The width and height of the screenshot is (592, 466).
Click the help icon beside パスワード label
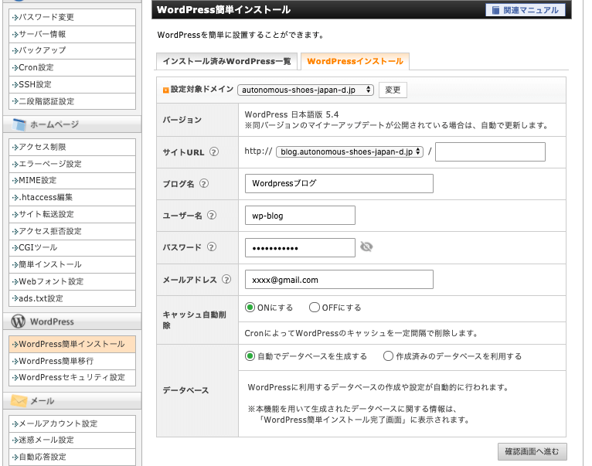pyautogui.click(x=211, y=247)
